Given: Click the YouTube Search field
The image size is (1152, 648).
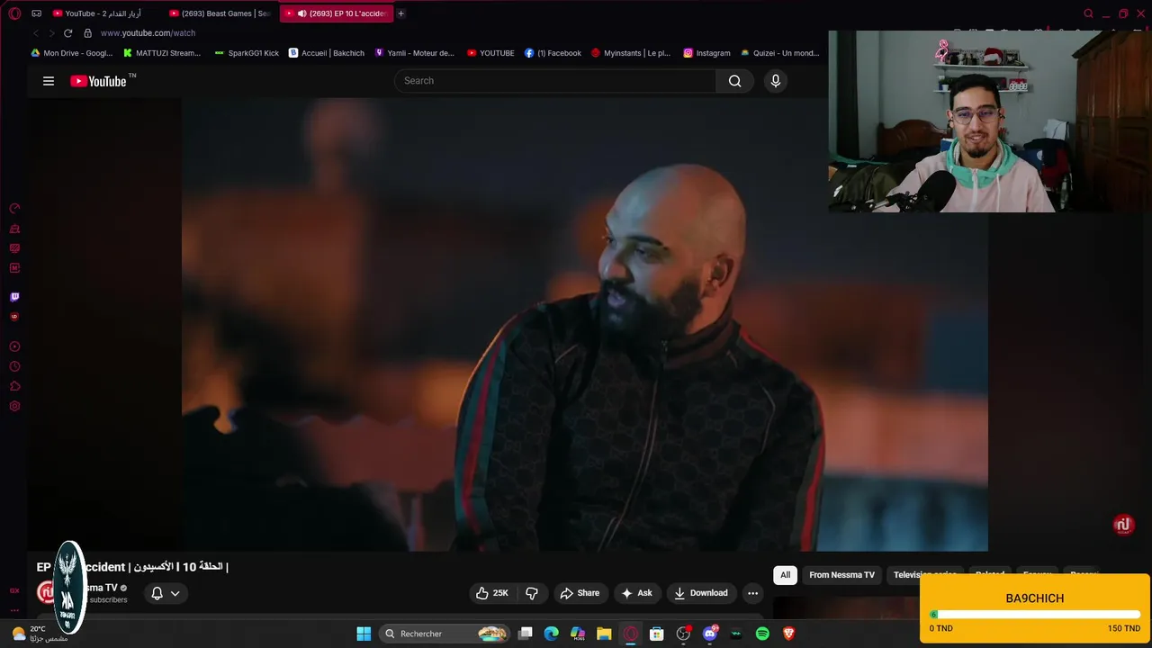Looking at the screenshot, I should point(554,81).
